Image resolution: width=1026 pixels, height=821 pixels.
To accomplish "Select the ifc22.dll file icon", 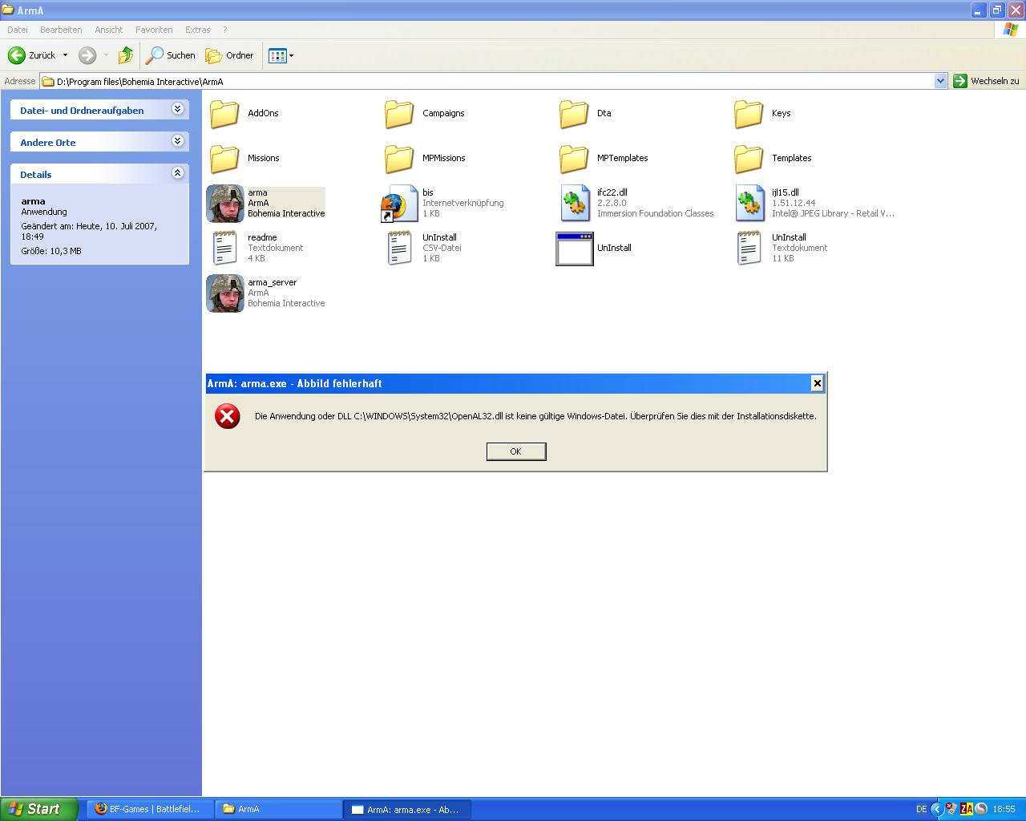I will [575, 204].
